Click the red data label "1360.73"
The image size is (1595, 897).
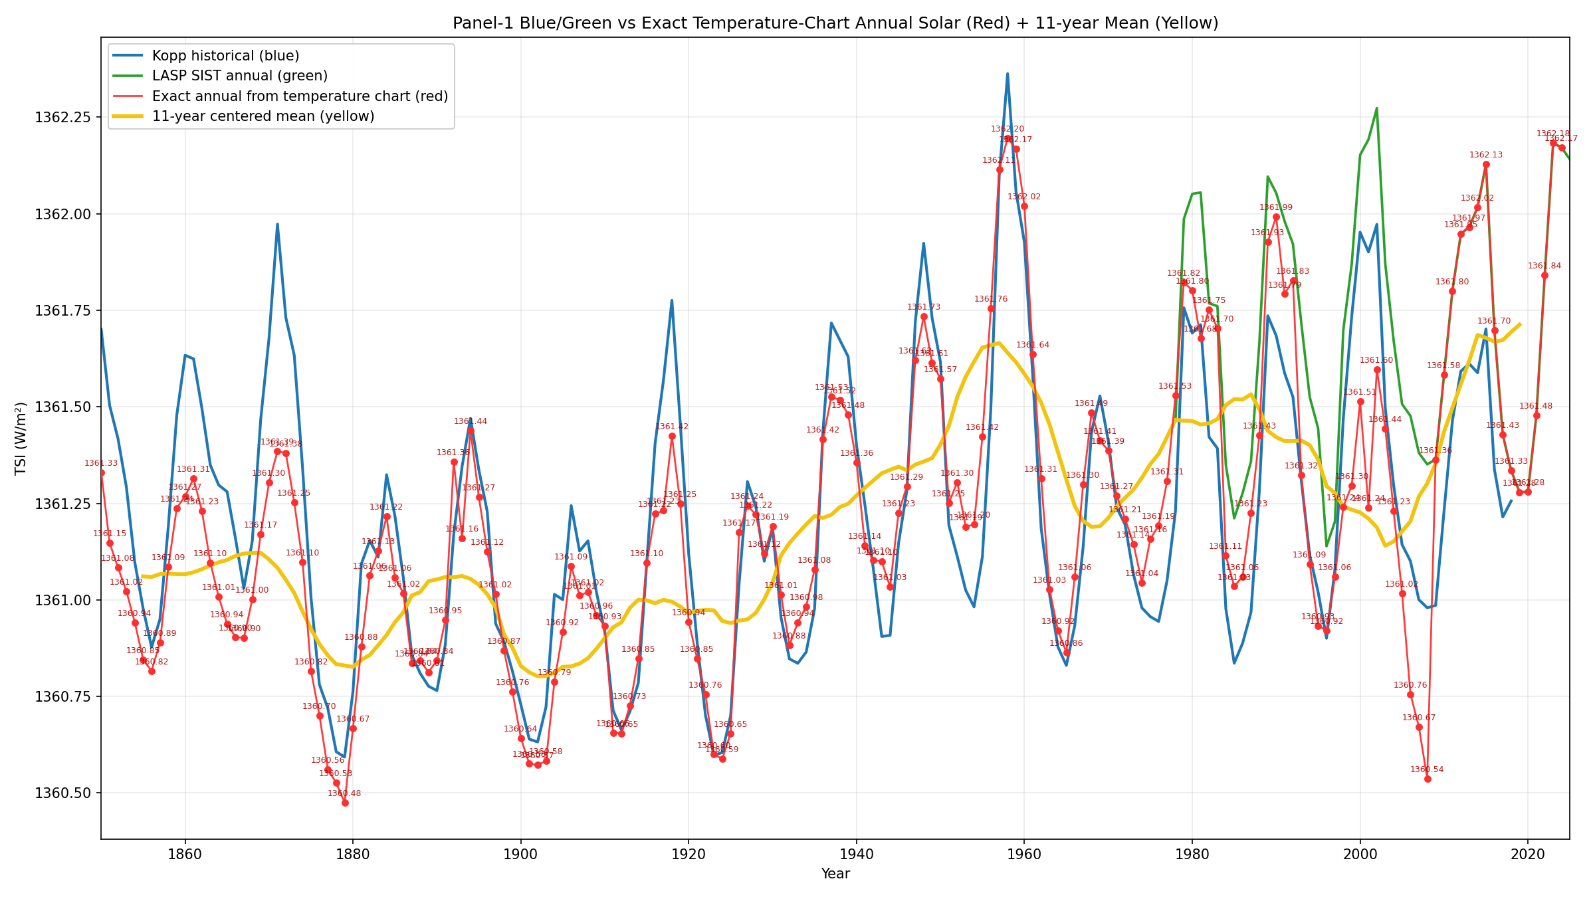point(629,696)
